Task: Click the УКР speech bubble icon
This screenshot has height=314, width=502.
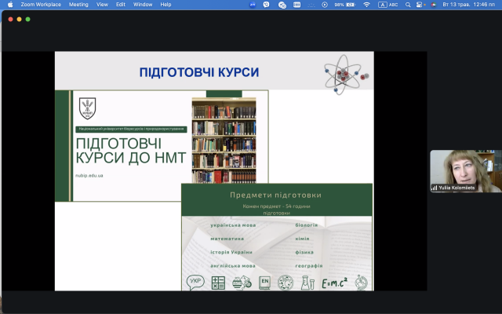Action: 195,282
